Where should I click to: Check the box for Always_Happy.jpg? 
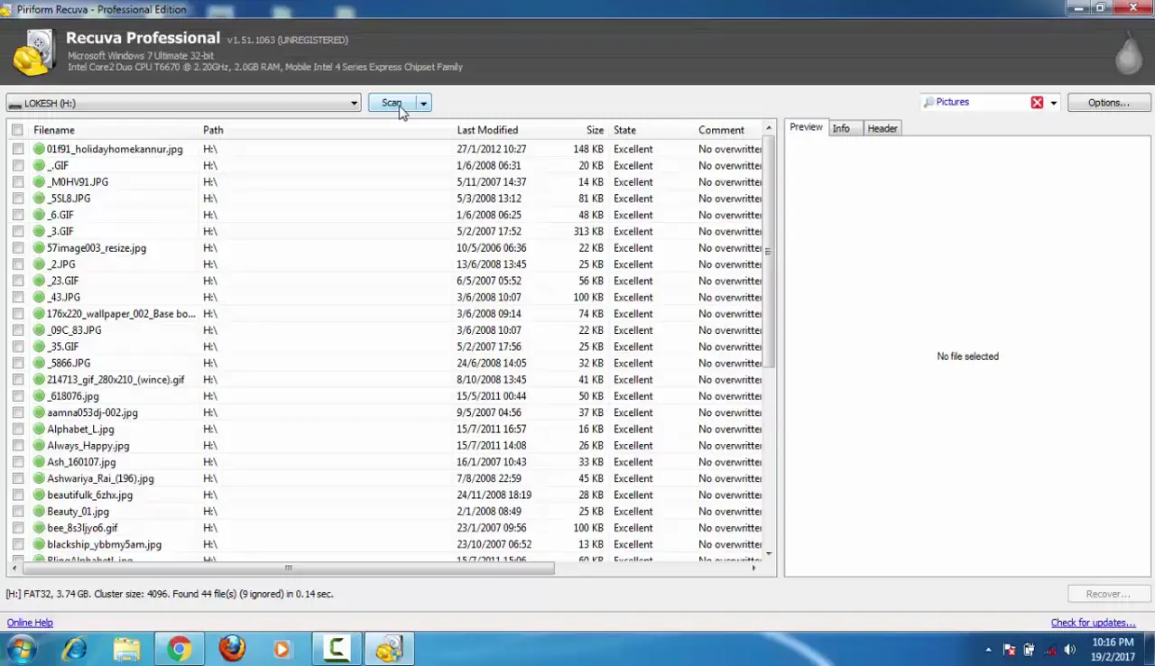coord(18,446)
